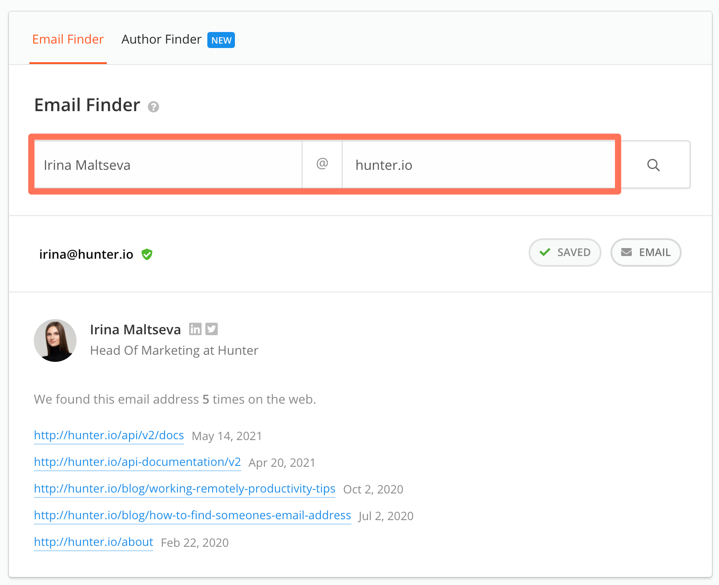Image resolution: width=719 pixels, height=585 pixels.
Task: Click the found 5 times on the web text
Action: coord(175,399)
